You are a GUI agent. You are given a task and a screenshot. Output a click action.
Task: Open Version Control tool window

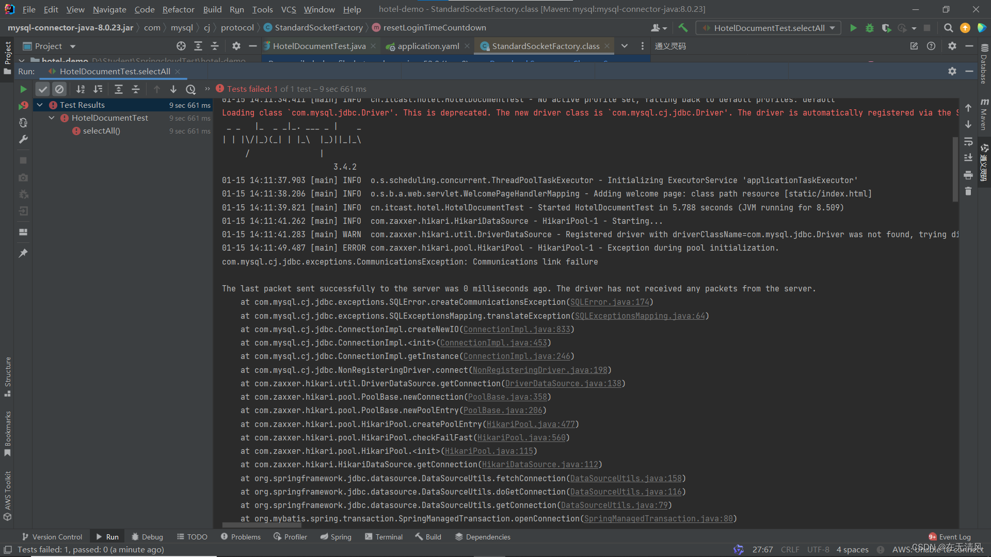[52, 537]
